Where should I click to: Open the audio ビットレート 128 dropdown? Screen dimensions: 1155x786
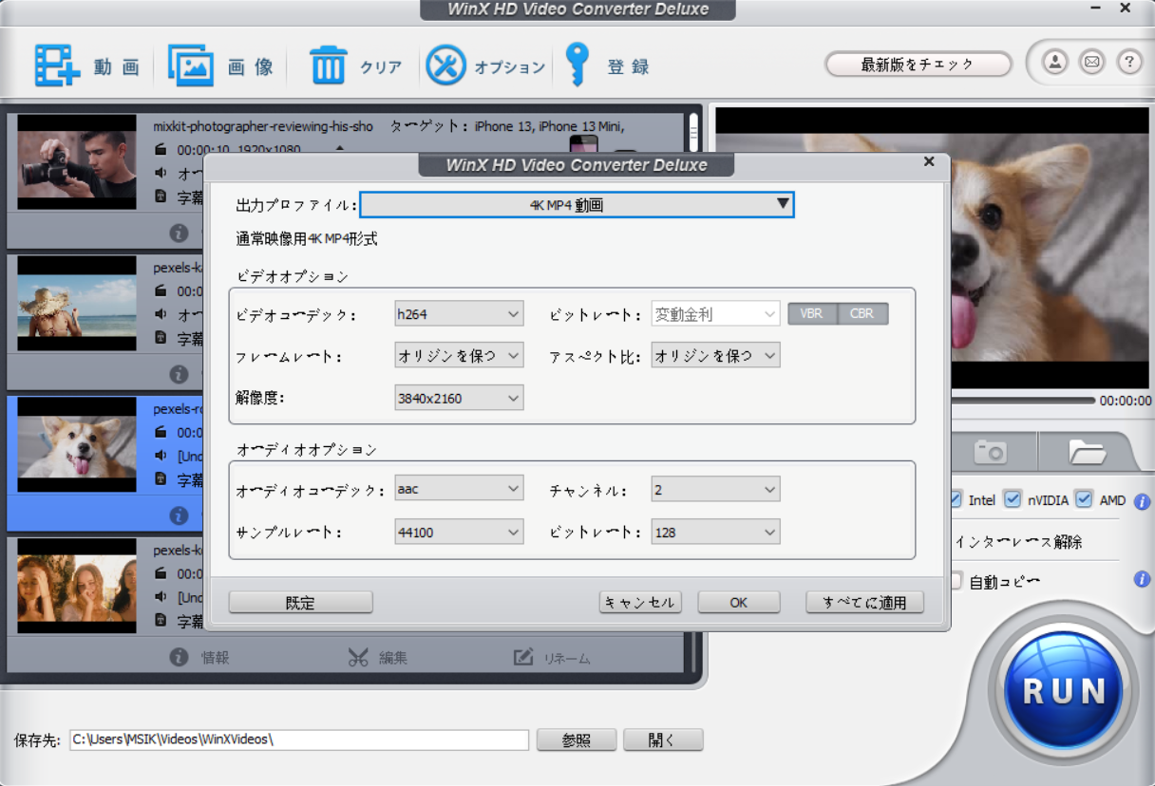[x=715, y=532]
